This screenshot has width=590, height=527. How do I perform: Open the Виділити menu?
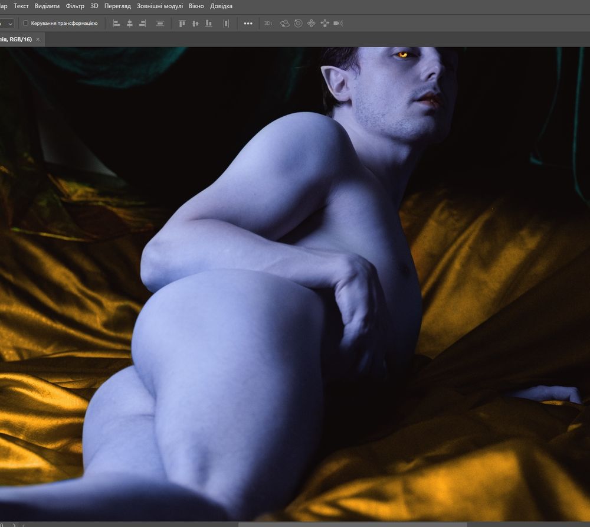[47, 6]
